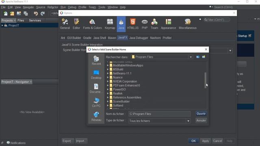
Task: Expand the NVIDIA Corporation folder
Action: click(108, 82)
